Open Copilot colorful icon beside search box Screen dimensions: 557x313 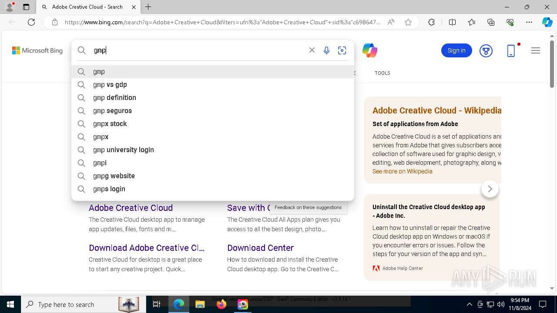(x=369, y=50)
